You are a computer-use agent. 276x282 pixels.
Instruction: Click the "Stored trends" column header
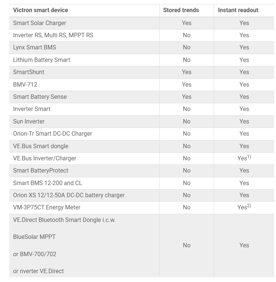pos(181,10)
